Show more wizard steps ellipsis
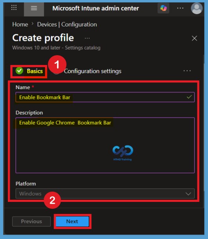Viewport: 208px width, 239px height. pyautogui.click(x=187, y=71)
